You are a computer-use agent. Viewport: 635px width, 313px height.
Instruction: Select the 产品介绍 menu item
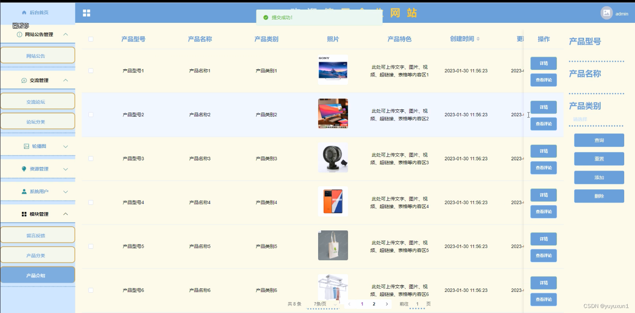click(x=38, y=275)
